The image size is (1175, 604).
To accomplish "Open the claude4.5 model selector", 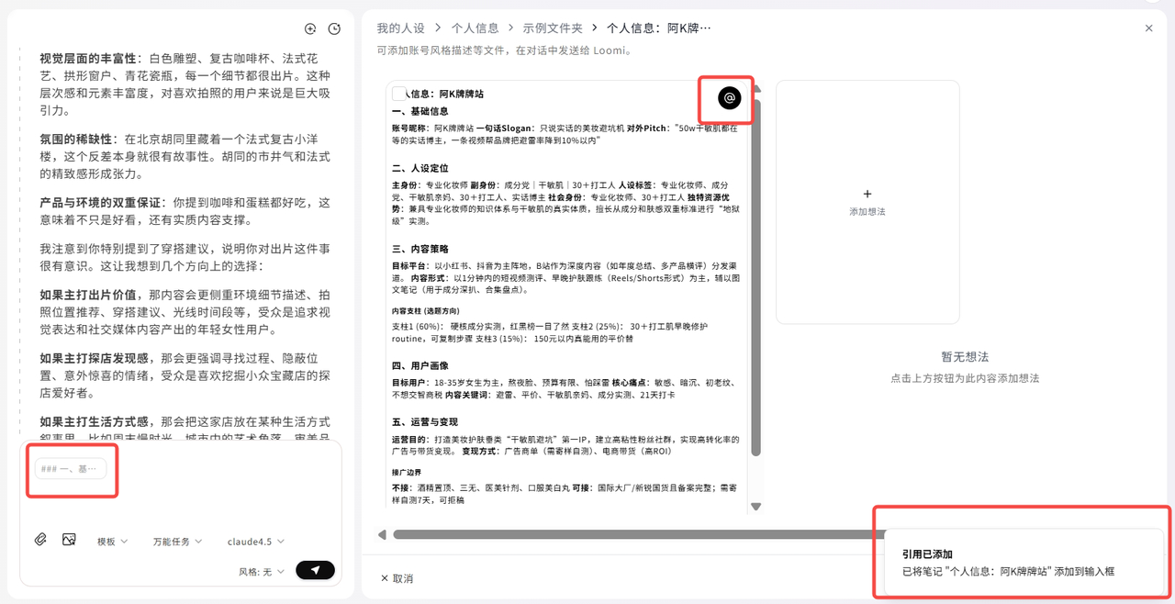I will [x=255, y=542].
